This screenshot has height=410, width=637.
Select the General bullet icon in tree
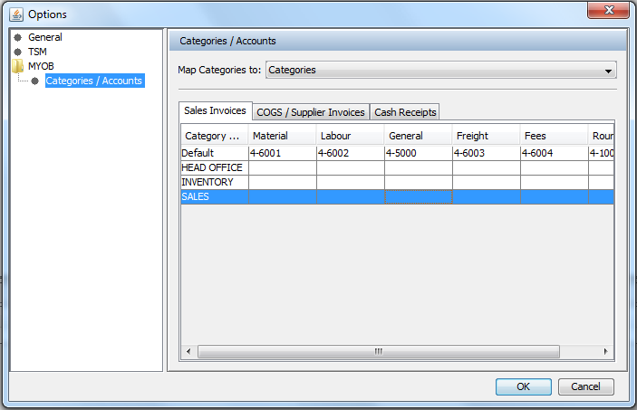click(17, 38)
